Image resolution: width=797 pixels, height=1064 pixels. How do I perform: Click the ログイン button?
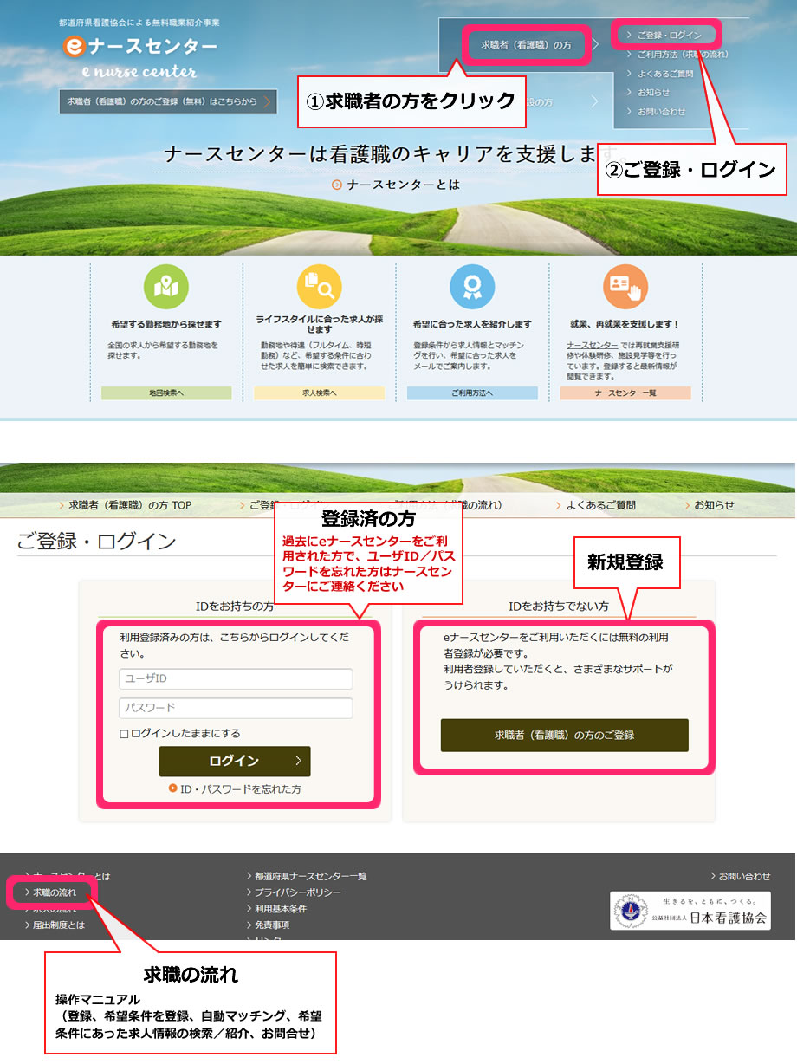[235, 761]
